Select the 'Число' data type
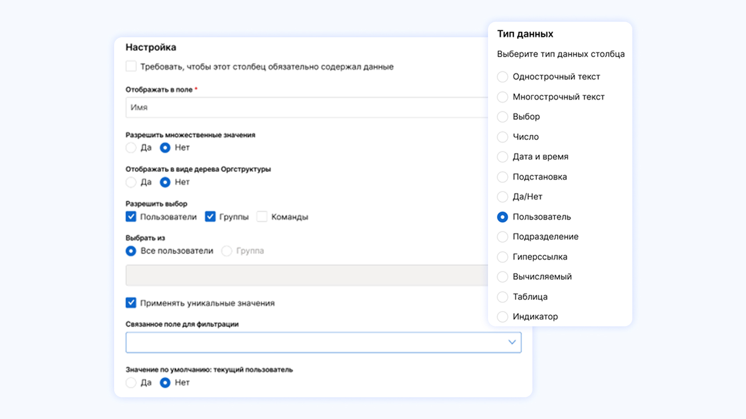 (503, 137)
